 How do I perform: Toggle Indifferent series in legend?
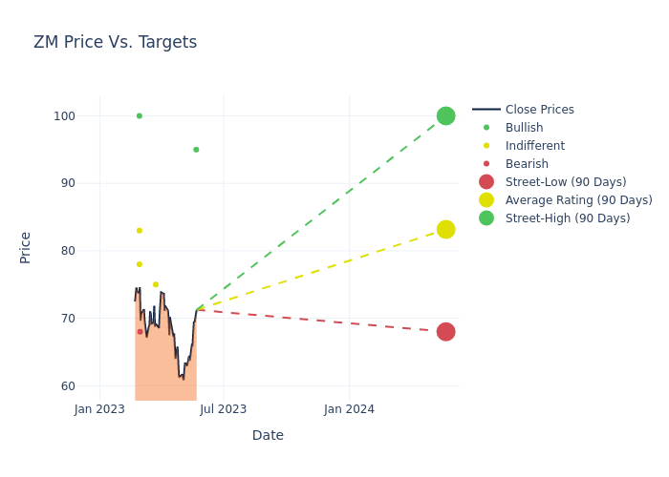[x=534, y=146]
